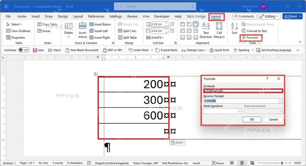
Task: Click Insert Right column
Action: click(99, 37)
